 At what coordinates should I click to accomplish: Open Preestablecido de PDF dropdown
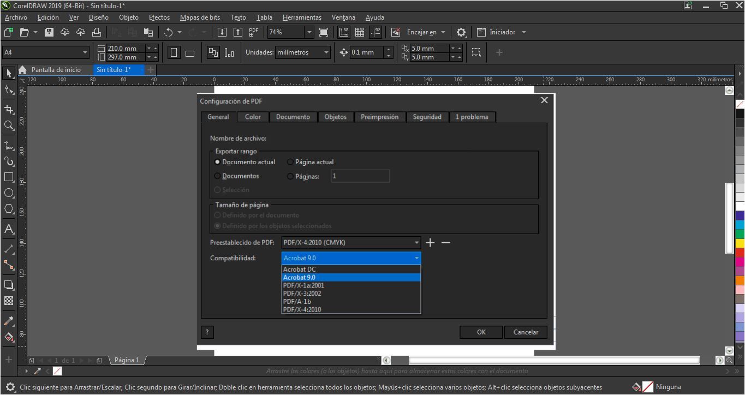tap(351, 243)
